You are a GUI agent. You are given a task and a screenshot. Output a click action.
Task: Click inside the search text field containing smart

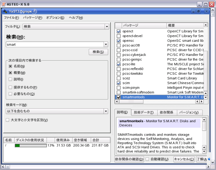coord(54,44)
